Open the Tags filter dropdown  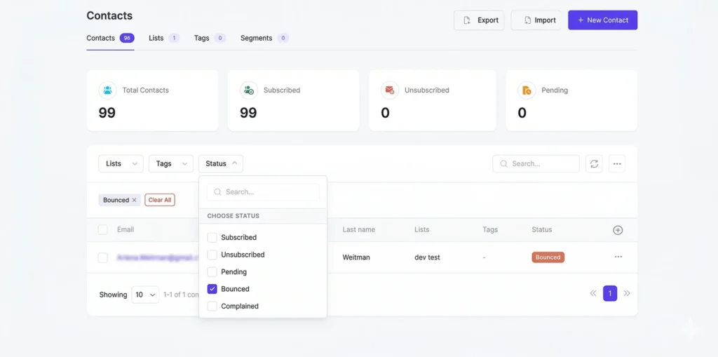(x=170, y=163)
